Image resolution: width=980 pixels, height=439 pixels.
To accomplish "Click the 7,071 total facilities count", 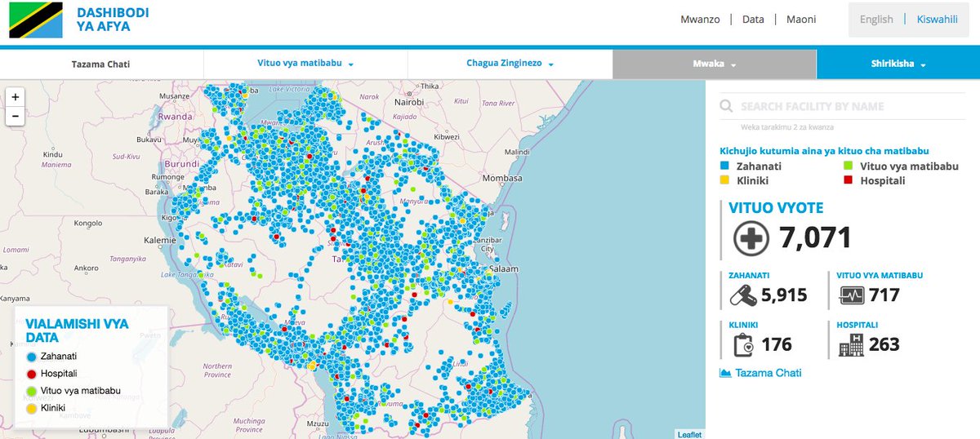I will click(816, 238).
